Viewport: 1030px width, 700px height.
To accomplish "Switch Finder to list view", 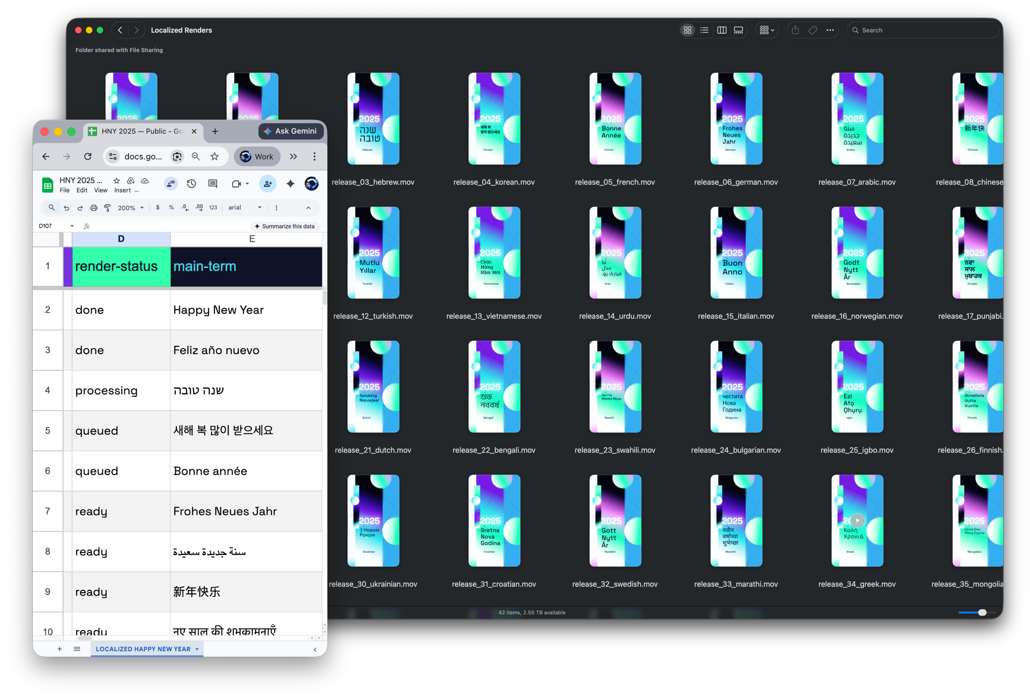I will (704, 30).
